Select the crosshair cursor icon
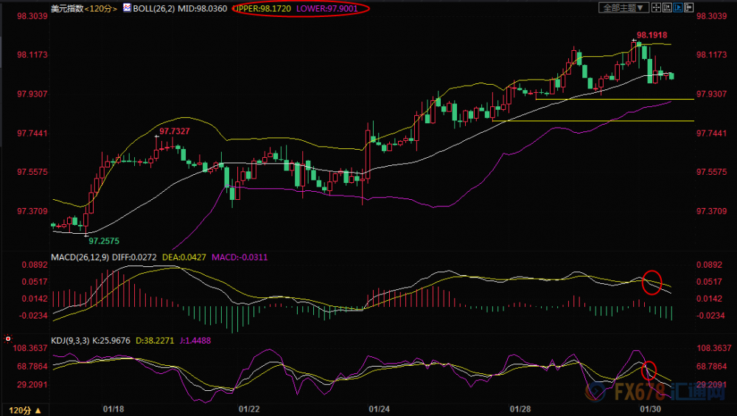 click(656, 7)
